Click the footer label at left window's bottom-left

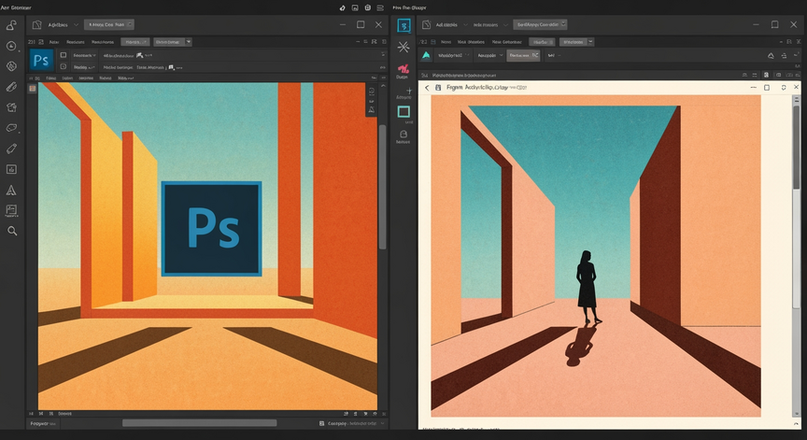pos(43,423)
